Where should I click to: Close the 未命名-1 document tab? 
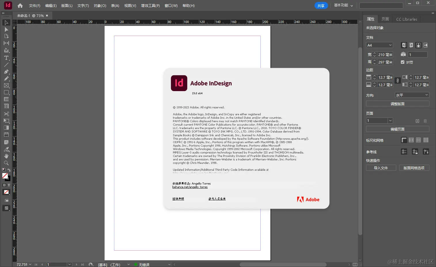[x=47, y=16]
